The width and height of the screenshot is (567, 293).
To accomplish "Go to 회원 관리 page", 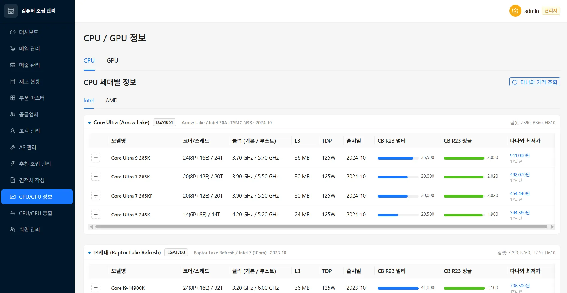I will pos(37,230).
